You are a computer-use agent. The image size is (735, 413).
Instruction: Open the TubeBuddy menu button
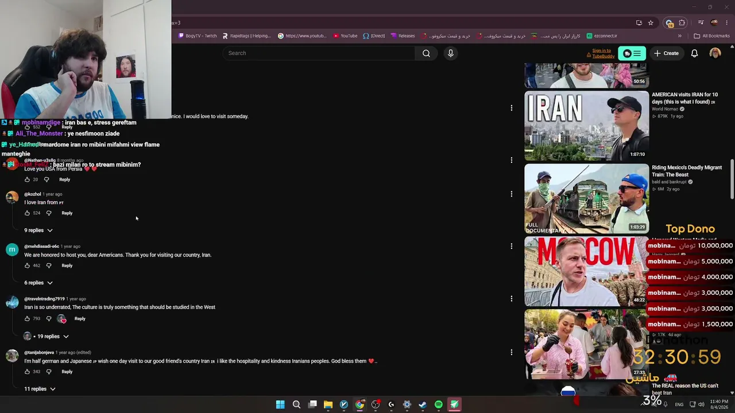coord(632,53)
